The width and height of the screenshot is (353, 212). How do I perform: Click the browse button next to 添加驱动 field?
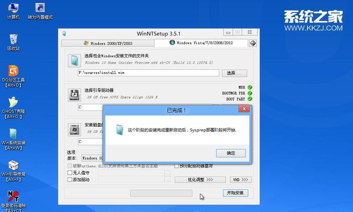click(167, 180)
